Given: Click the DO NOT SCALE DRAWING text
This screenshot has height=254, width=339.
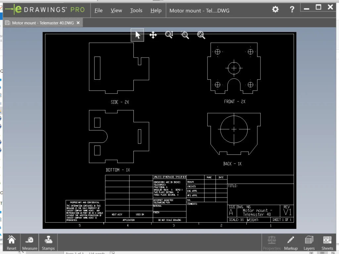Looking at the screenshot, I should [x=169, y=220].
